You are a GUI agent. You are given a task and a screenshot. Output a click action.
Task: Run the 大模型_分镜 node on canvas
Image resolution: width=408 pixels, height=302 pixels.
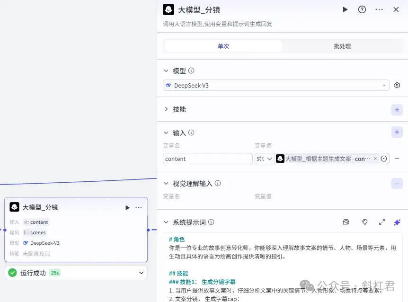point(127,208)
